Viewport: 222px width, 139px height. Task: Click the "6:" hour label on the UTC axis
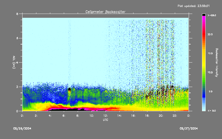tap(64, 116)
